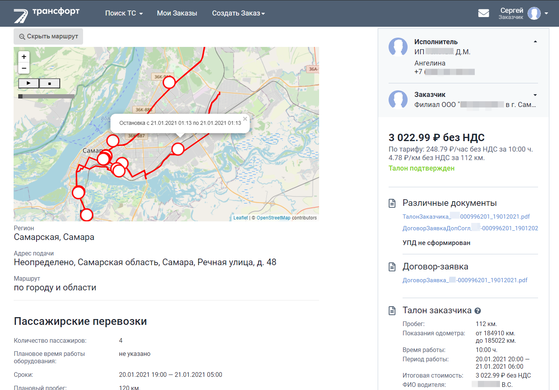The width and height of the screenshot is (559, 390).
Task: Open the messages envelope icon
Action: [x=483, y=13]
